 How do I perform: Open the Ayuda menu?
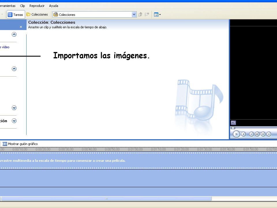click(54, 6)
